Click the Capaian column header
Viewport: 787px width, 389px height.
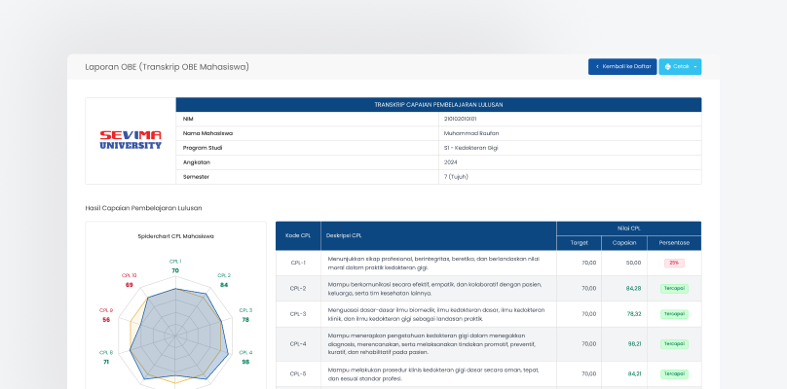pos(624,242)
